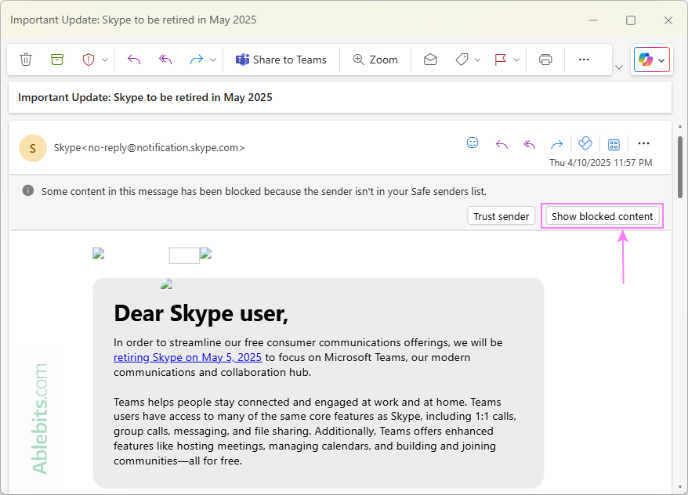Reply all from the message header icons
This screenshot has width=688, height=495.
(x=529, y=144)
